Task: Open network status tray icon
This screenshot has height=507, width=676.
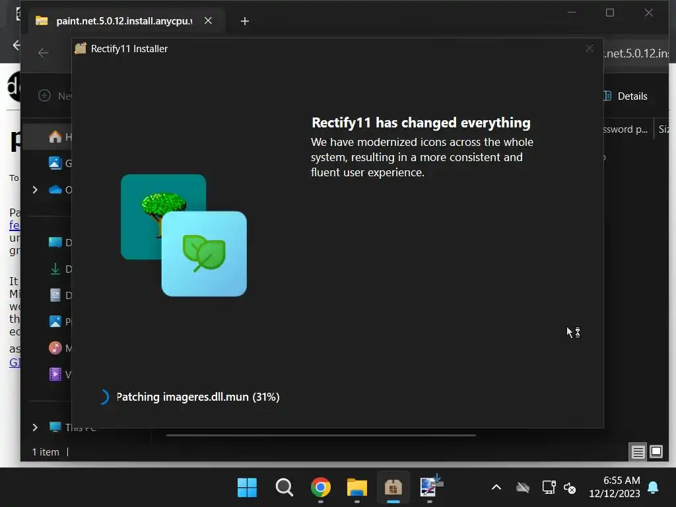Action: [549, 487]
